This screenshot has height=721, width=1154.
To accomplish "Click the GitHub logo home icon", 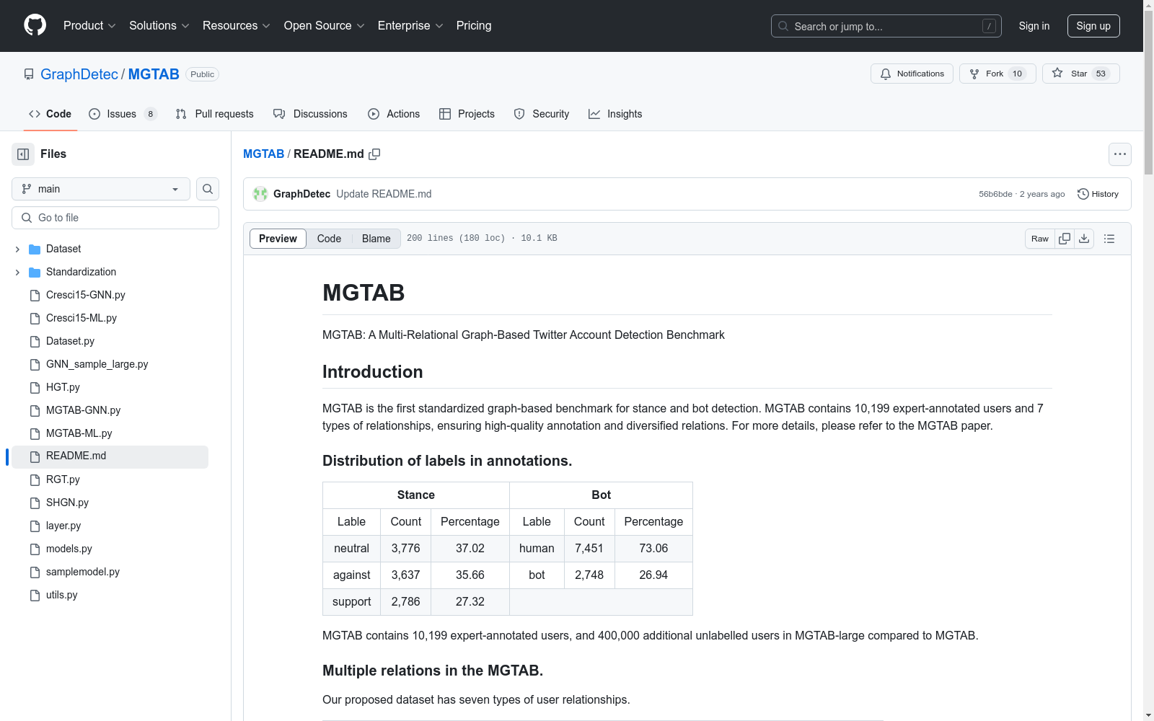I will point(35,25).
